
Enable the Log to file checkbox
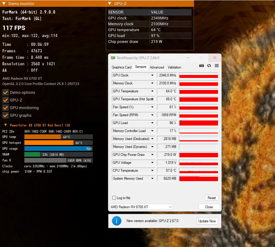coord(114,198)
